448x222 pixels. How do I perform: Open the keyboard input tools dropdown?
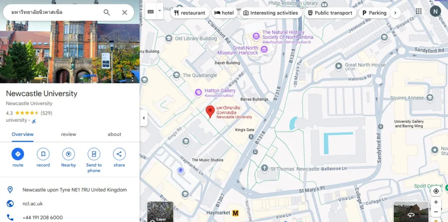point(160,11)
